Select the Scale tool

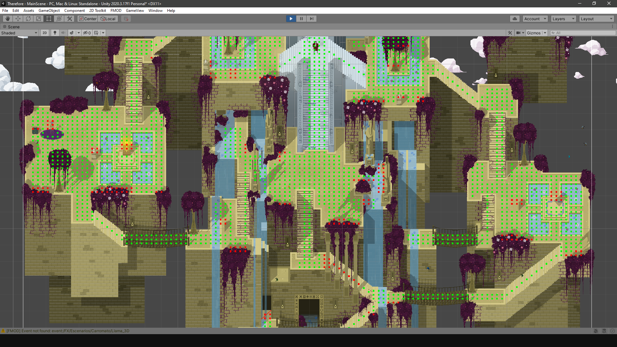[x=39, y=19]
